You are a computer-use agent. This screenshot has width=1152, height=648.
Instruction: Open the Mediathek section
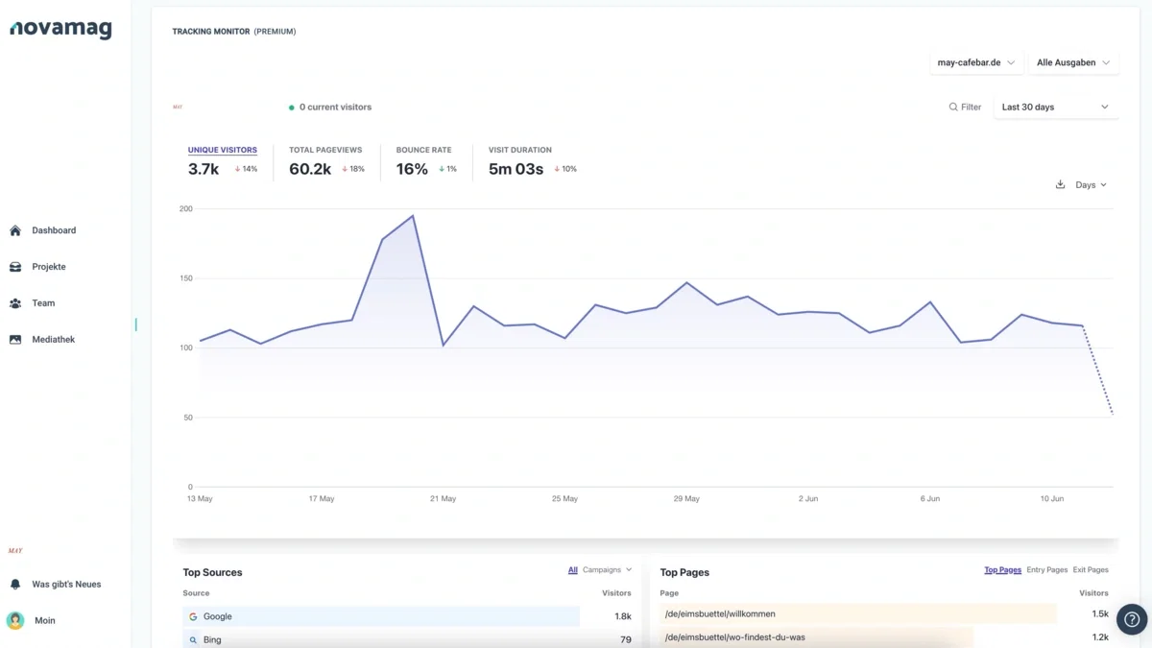pyautogui.click(x=53, y=340)
